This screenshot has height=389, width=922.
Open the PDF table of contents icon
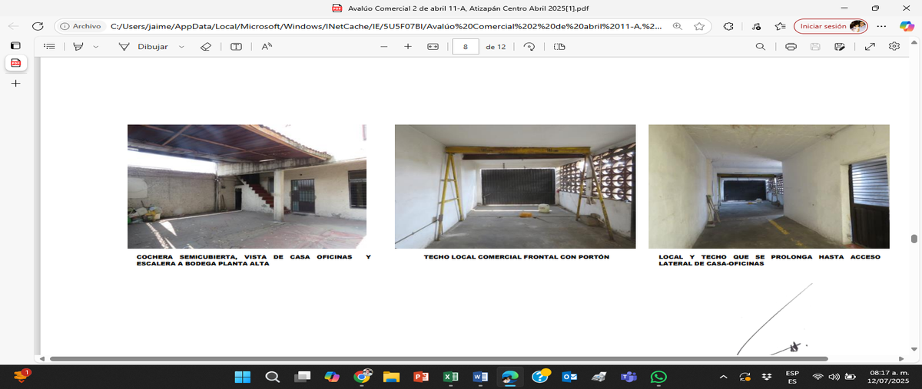point(50,46)
